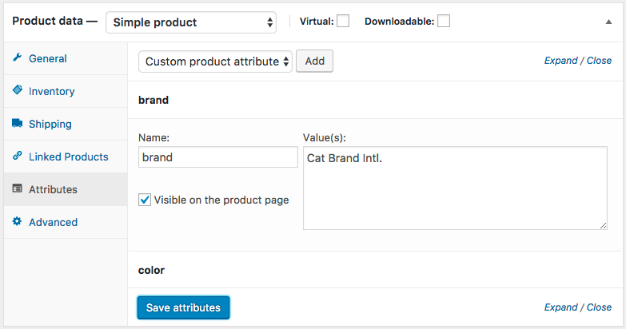Image resolution: width=626 pixels, height=329 pixels.
Task: Click the bottom Close link
Action: (x=599, y=307)
